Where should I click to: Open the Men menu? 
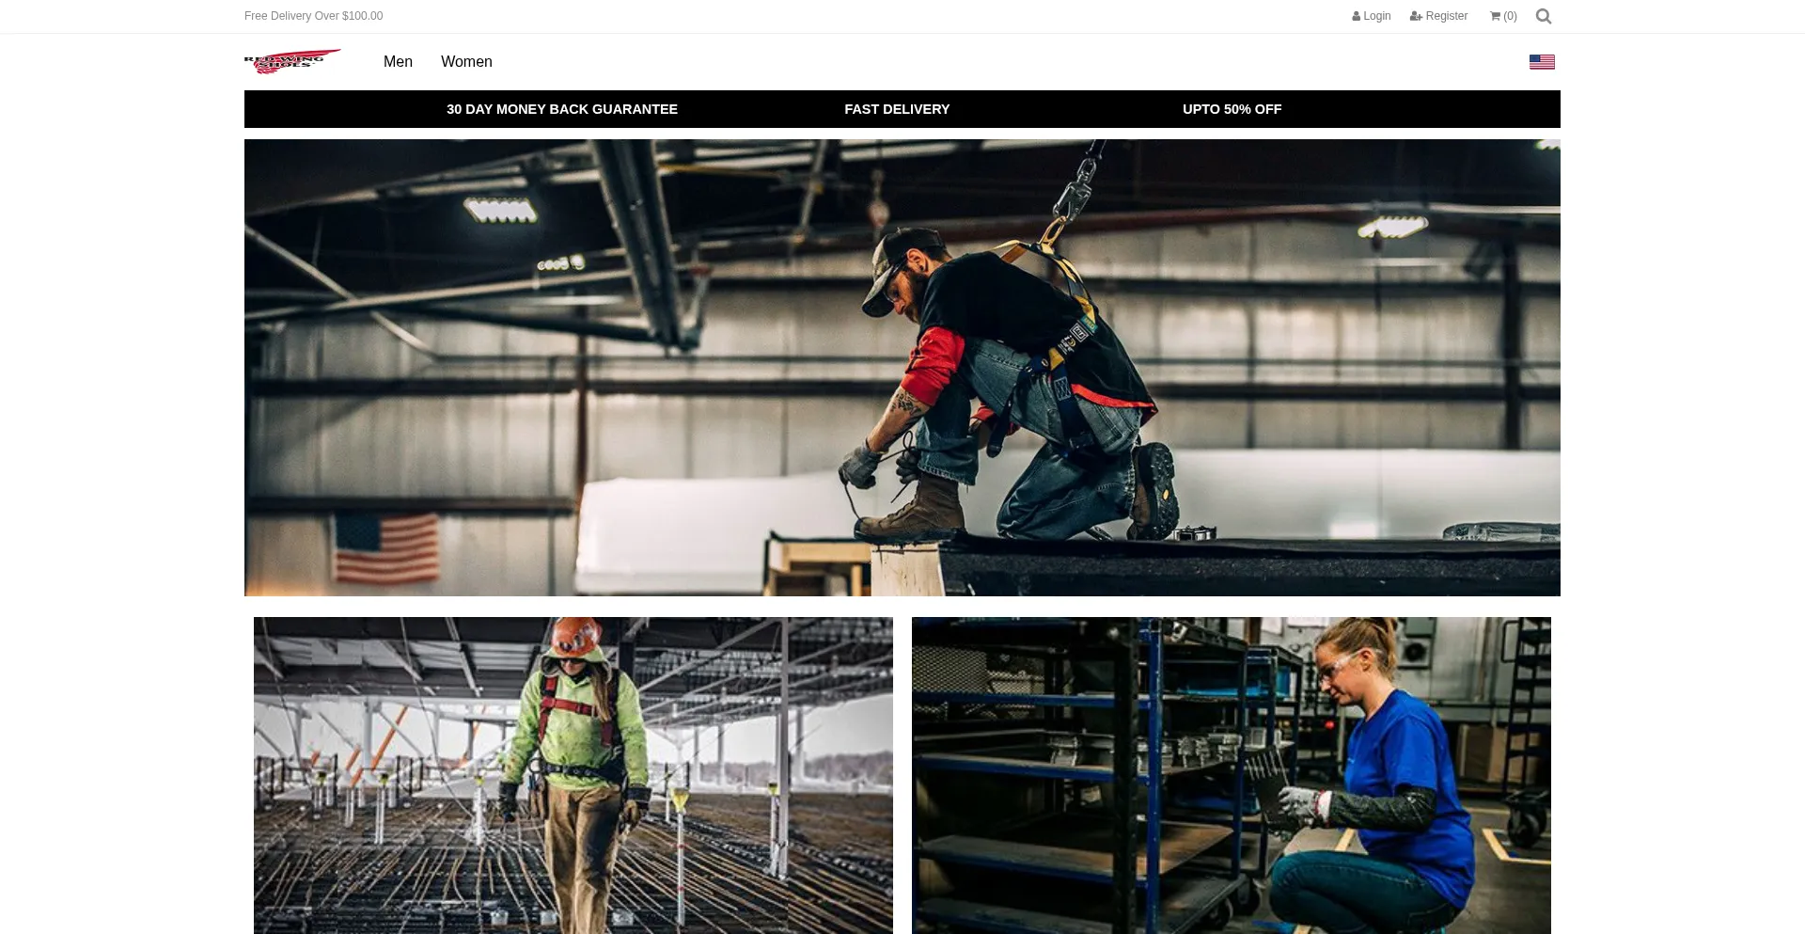click(398, 61)
